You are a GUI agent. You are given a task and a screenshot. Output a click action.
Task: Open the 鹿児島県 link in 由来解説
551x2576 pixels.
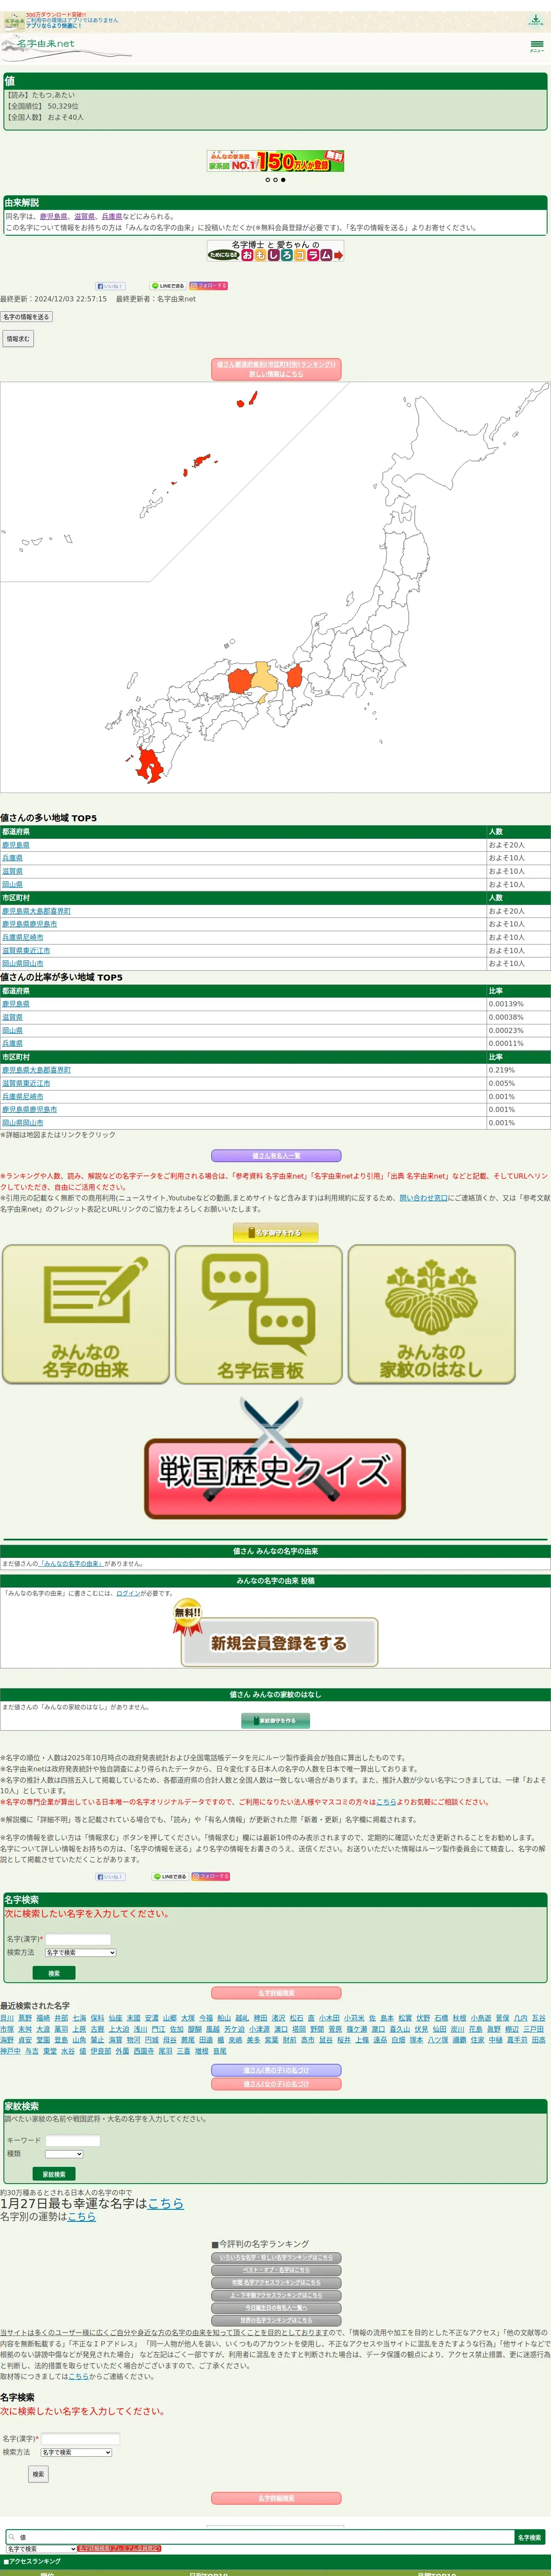tap(53, 216)
